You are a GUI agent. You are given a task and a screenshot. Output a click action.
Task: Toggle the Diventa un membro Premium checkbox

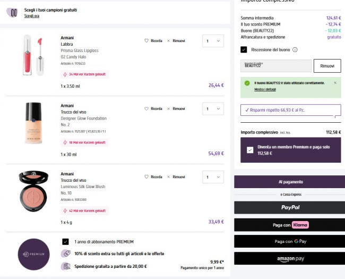click(250, 150)
